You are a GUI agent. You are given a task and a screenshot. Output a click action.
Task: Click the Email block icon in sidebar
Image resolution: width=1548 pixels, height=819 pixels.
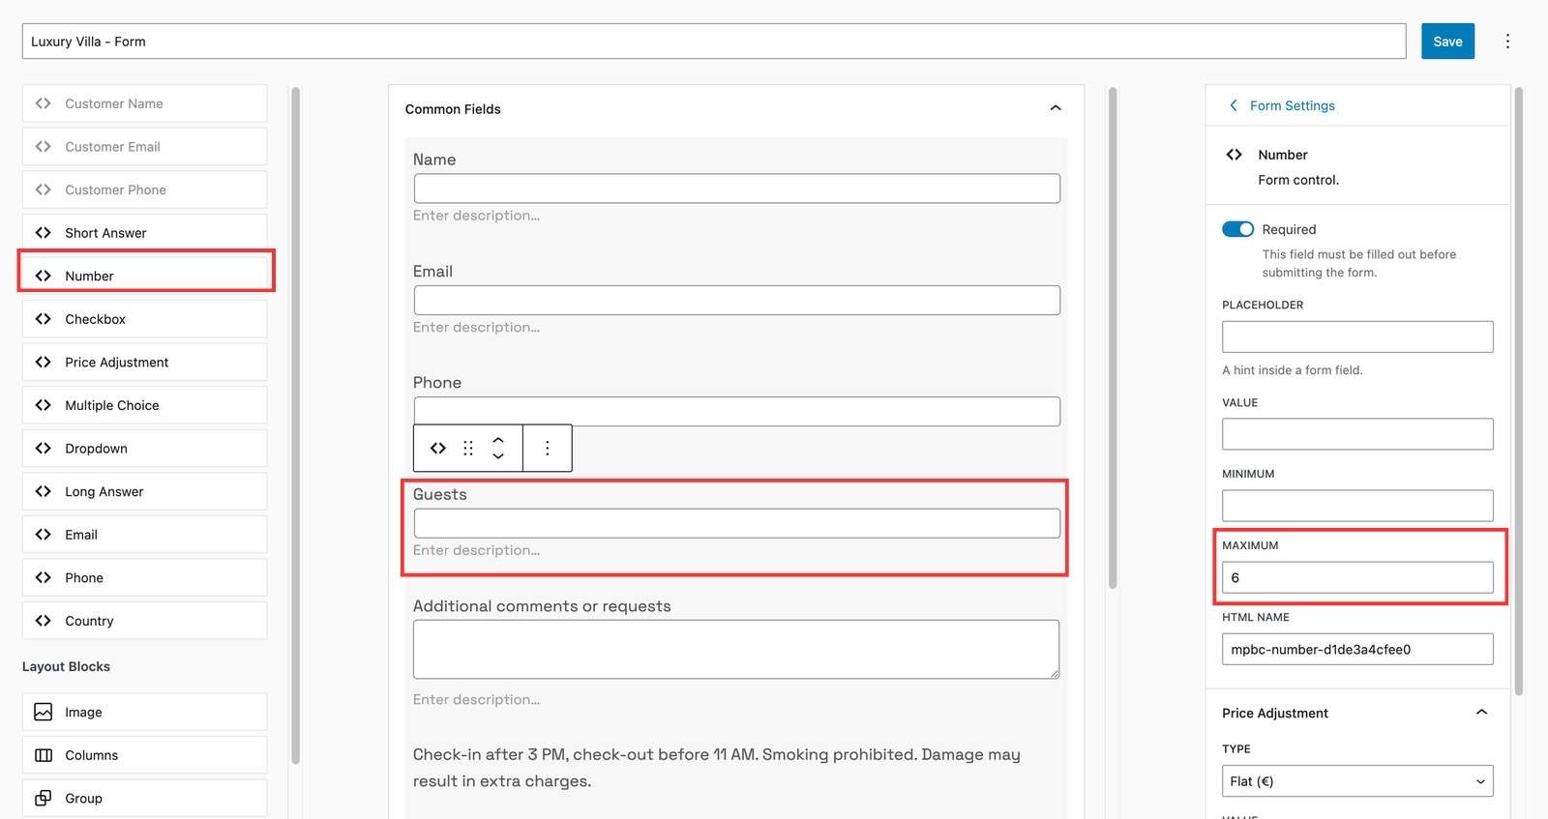[43, 535]
